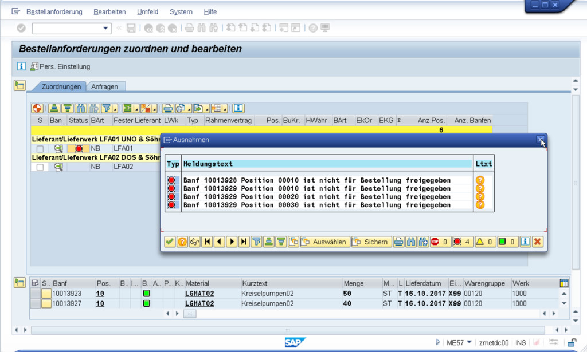
Task: Click green checkmark in Ausnahmen dialog toolbar
Action: [170, 242]
